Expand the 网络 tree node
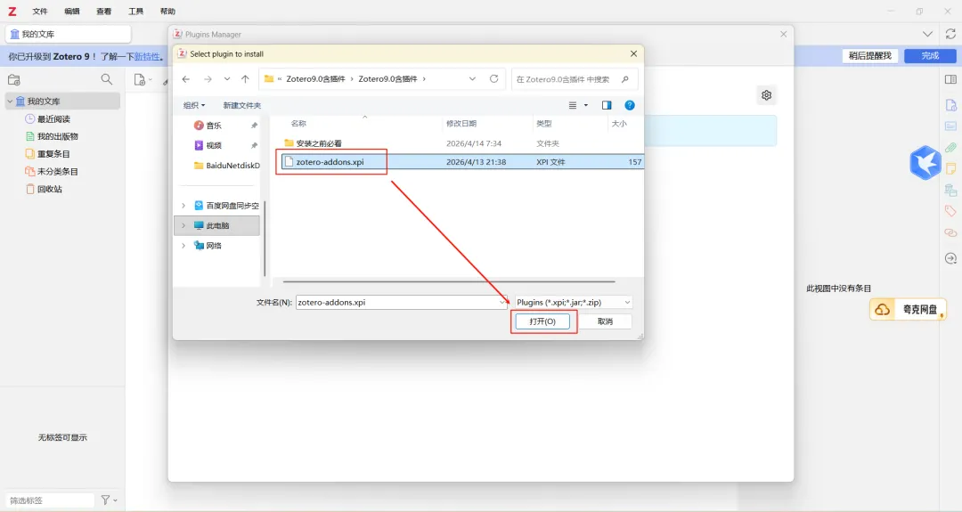962x512 pixels. pos(183,245)
